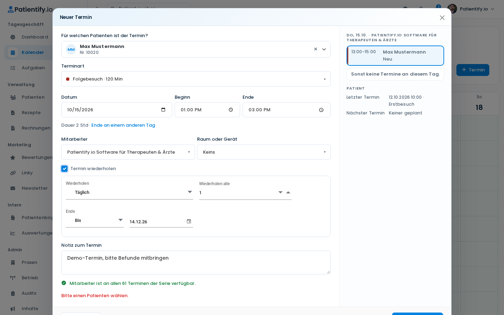Click the Linky link icon
504x315 pixels.
13,173
